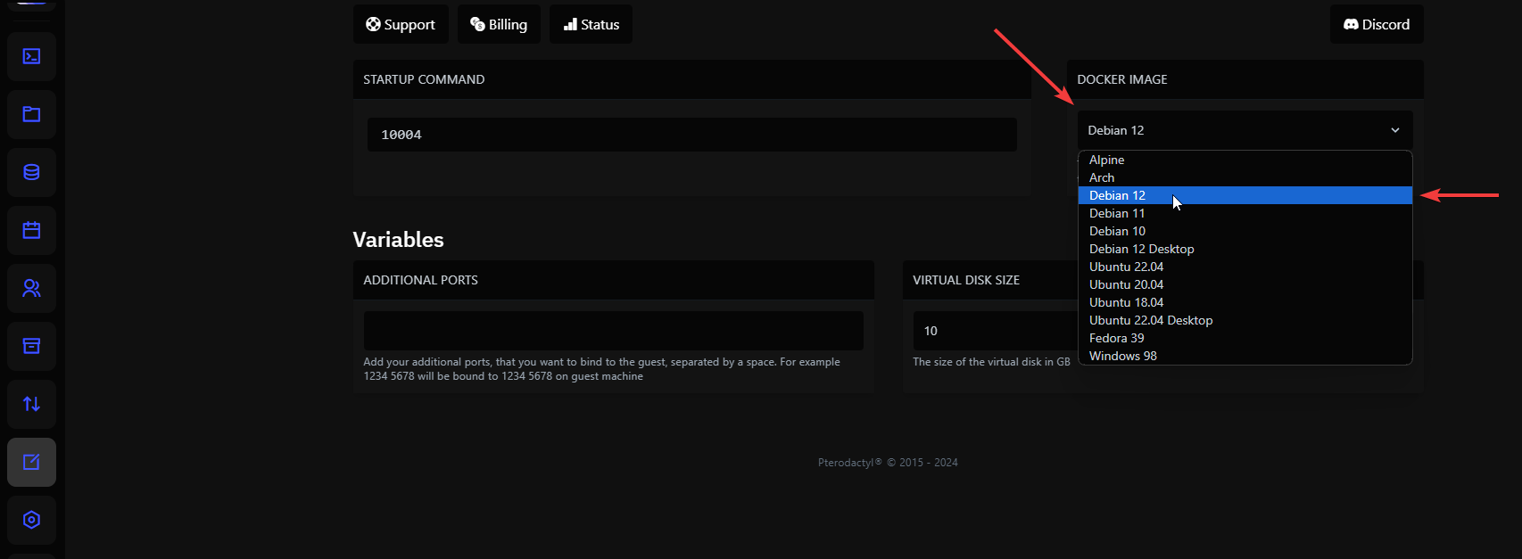Pick Ubuntu 18.04 option
Image resolution: width=1522 pixels, height=559 pixels.
[1245, 302]
